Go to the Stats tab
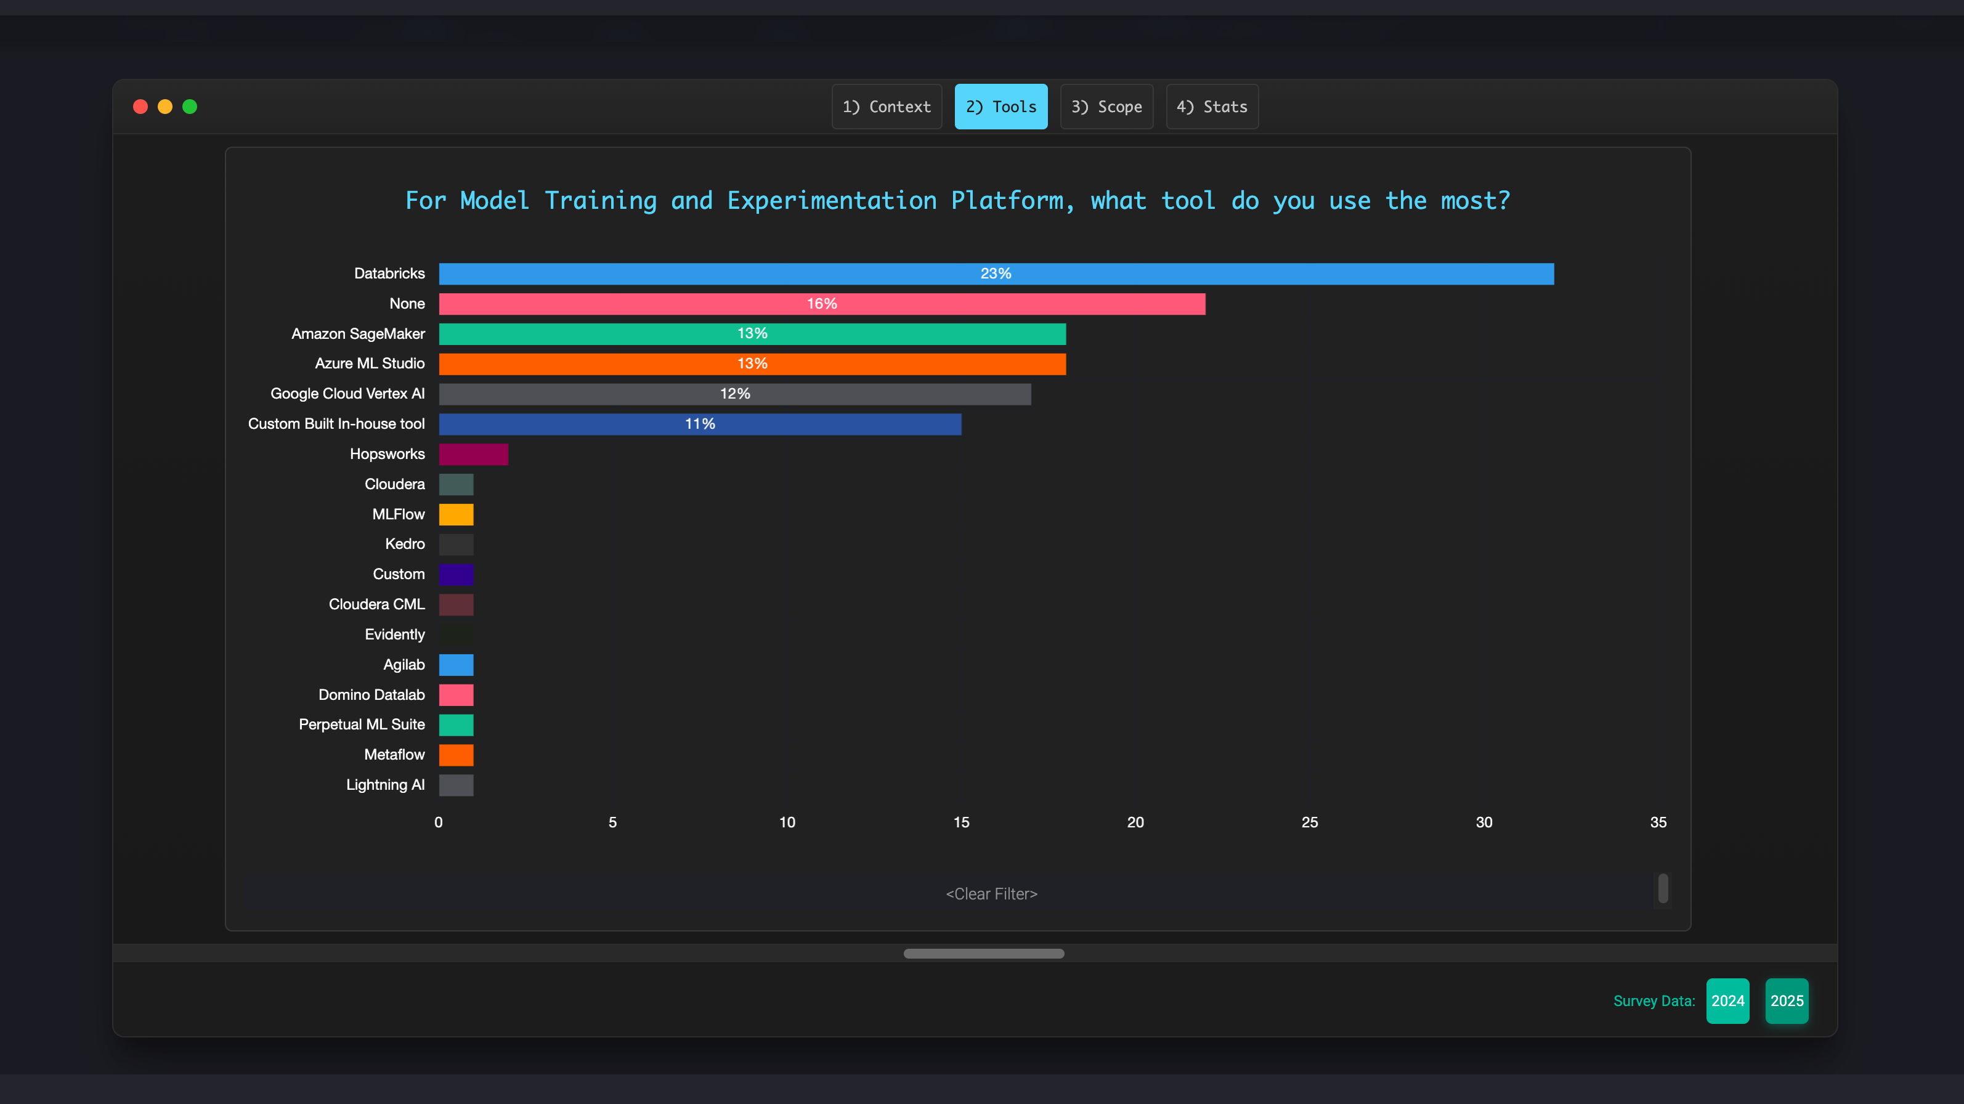Image resolution: width=1964 pixels, height=1104 pixels. [1212, 107]
